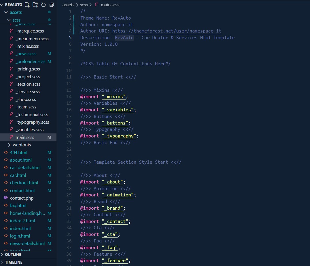Collapse the REVAUTO project root
Viewport: 310px width, 266px height.
(2, 5)
